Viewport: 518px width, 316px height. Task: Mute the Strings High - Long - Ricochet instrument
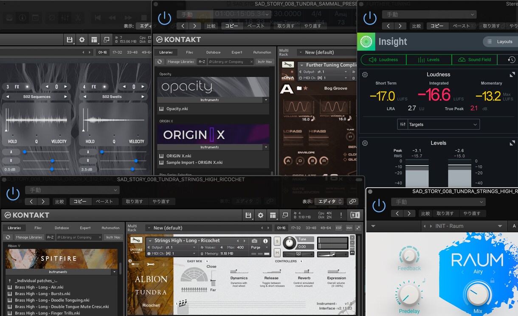pos(277,253)
